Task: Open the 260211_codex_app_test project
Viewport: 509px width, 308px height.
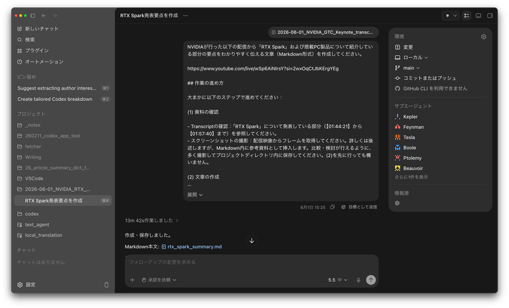Action: [48, 136]
